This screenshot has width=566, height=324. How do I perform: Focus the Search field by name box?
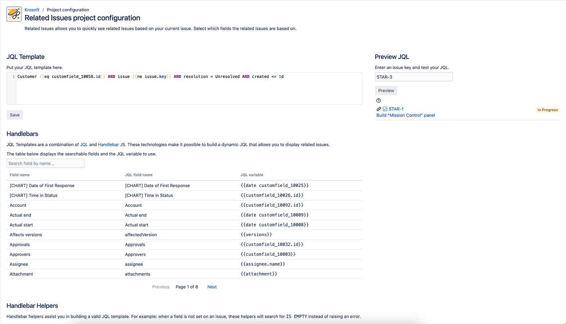[x=45, y=163]
